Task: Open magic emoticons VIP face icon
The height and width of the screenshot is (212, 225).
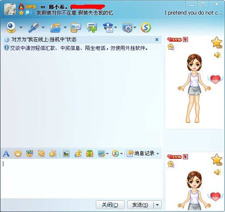Action: point(30,153)
